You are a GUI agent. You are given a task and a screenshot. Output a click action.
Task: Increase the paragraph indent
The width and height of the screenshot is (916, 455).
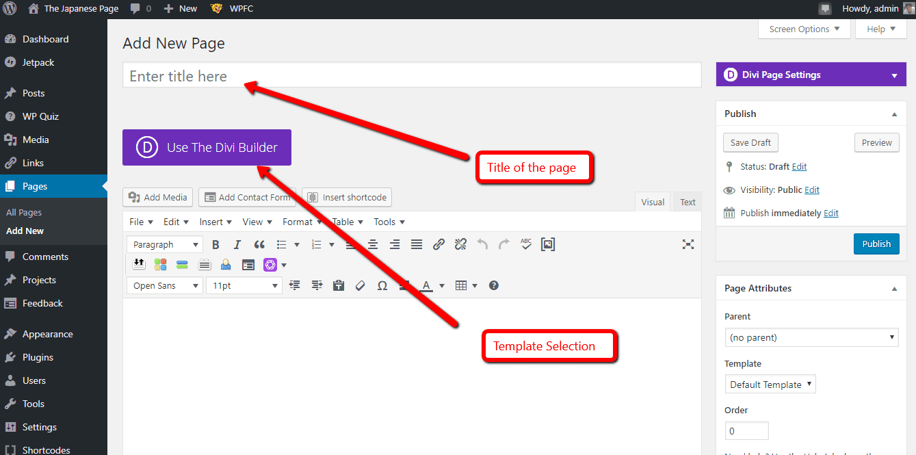pos(317,285)
